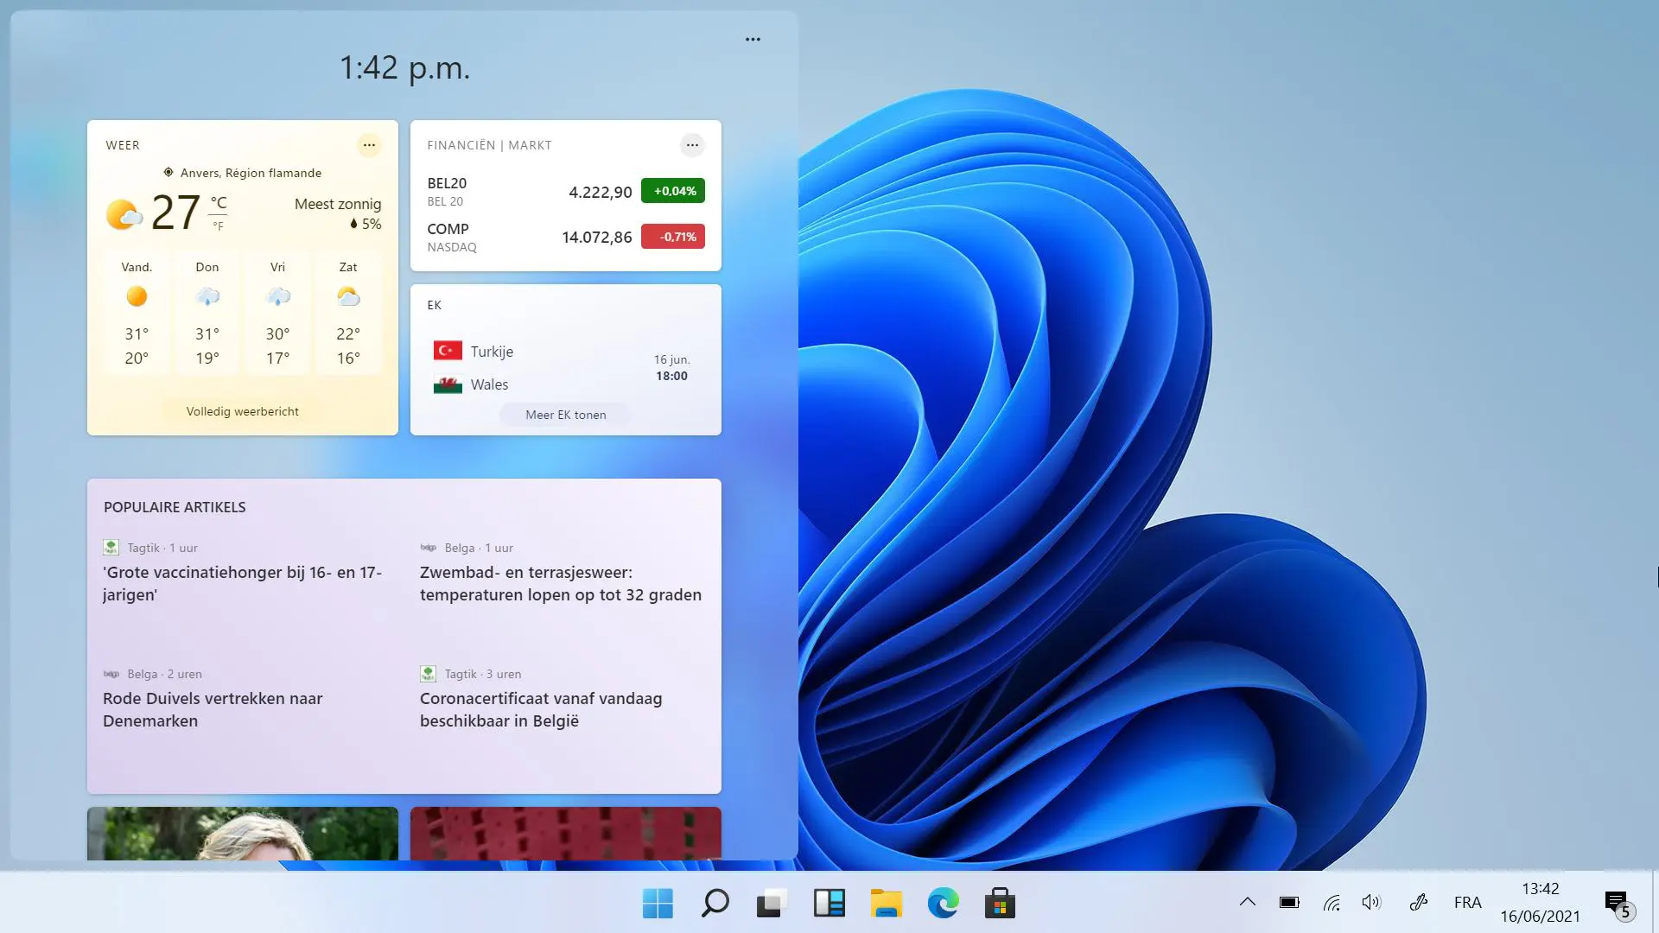Open COMP NASDAQ stock row

tap(566, 238)
